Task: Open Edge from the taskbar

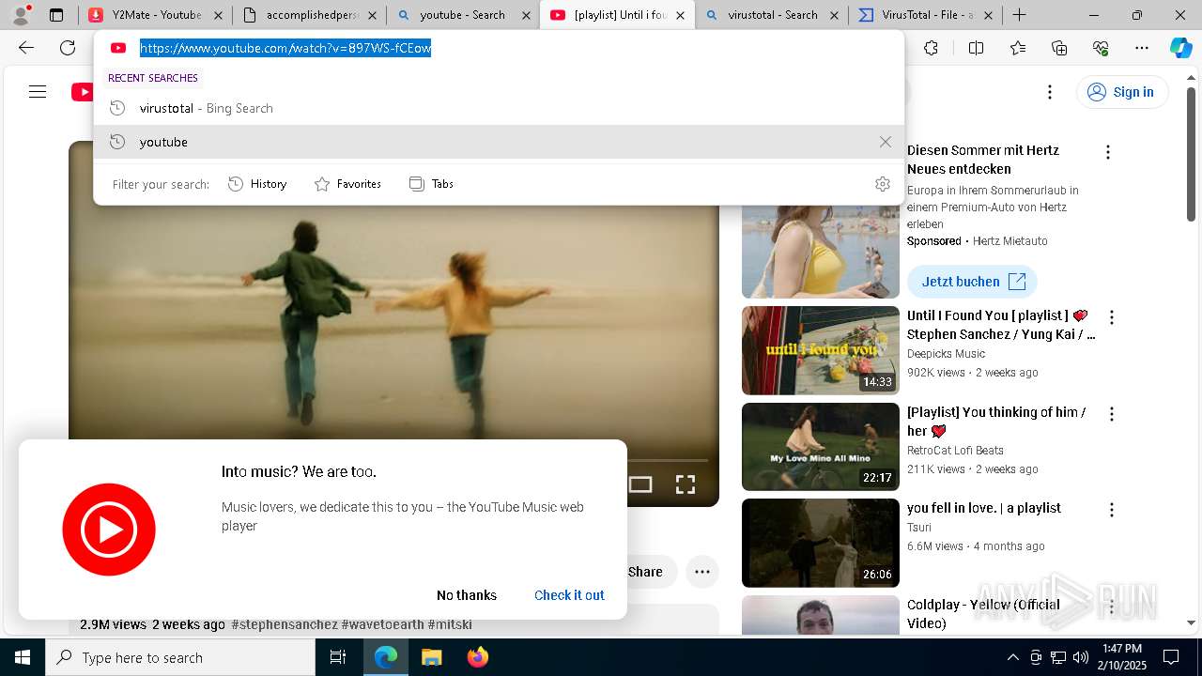Action: pyautogui.click(x=386, y=657)
